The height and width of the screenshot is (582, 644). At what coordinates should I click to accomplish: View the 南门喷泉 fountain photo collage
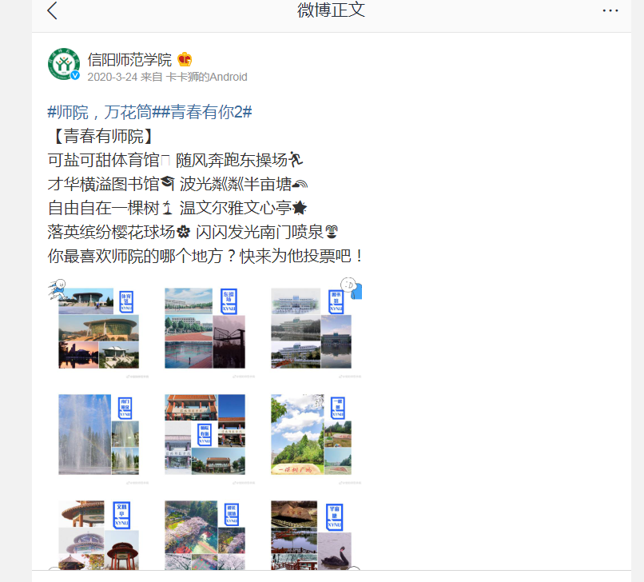(x=98, y=436)
